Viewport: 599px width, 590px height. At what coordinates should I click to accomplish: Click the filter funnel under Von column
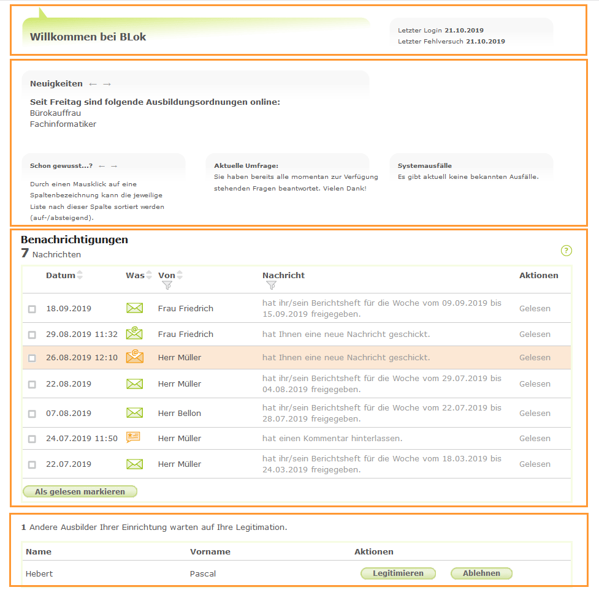point(167,285)
